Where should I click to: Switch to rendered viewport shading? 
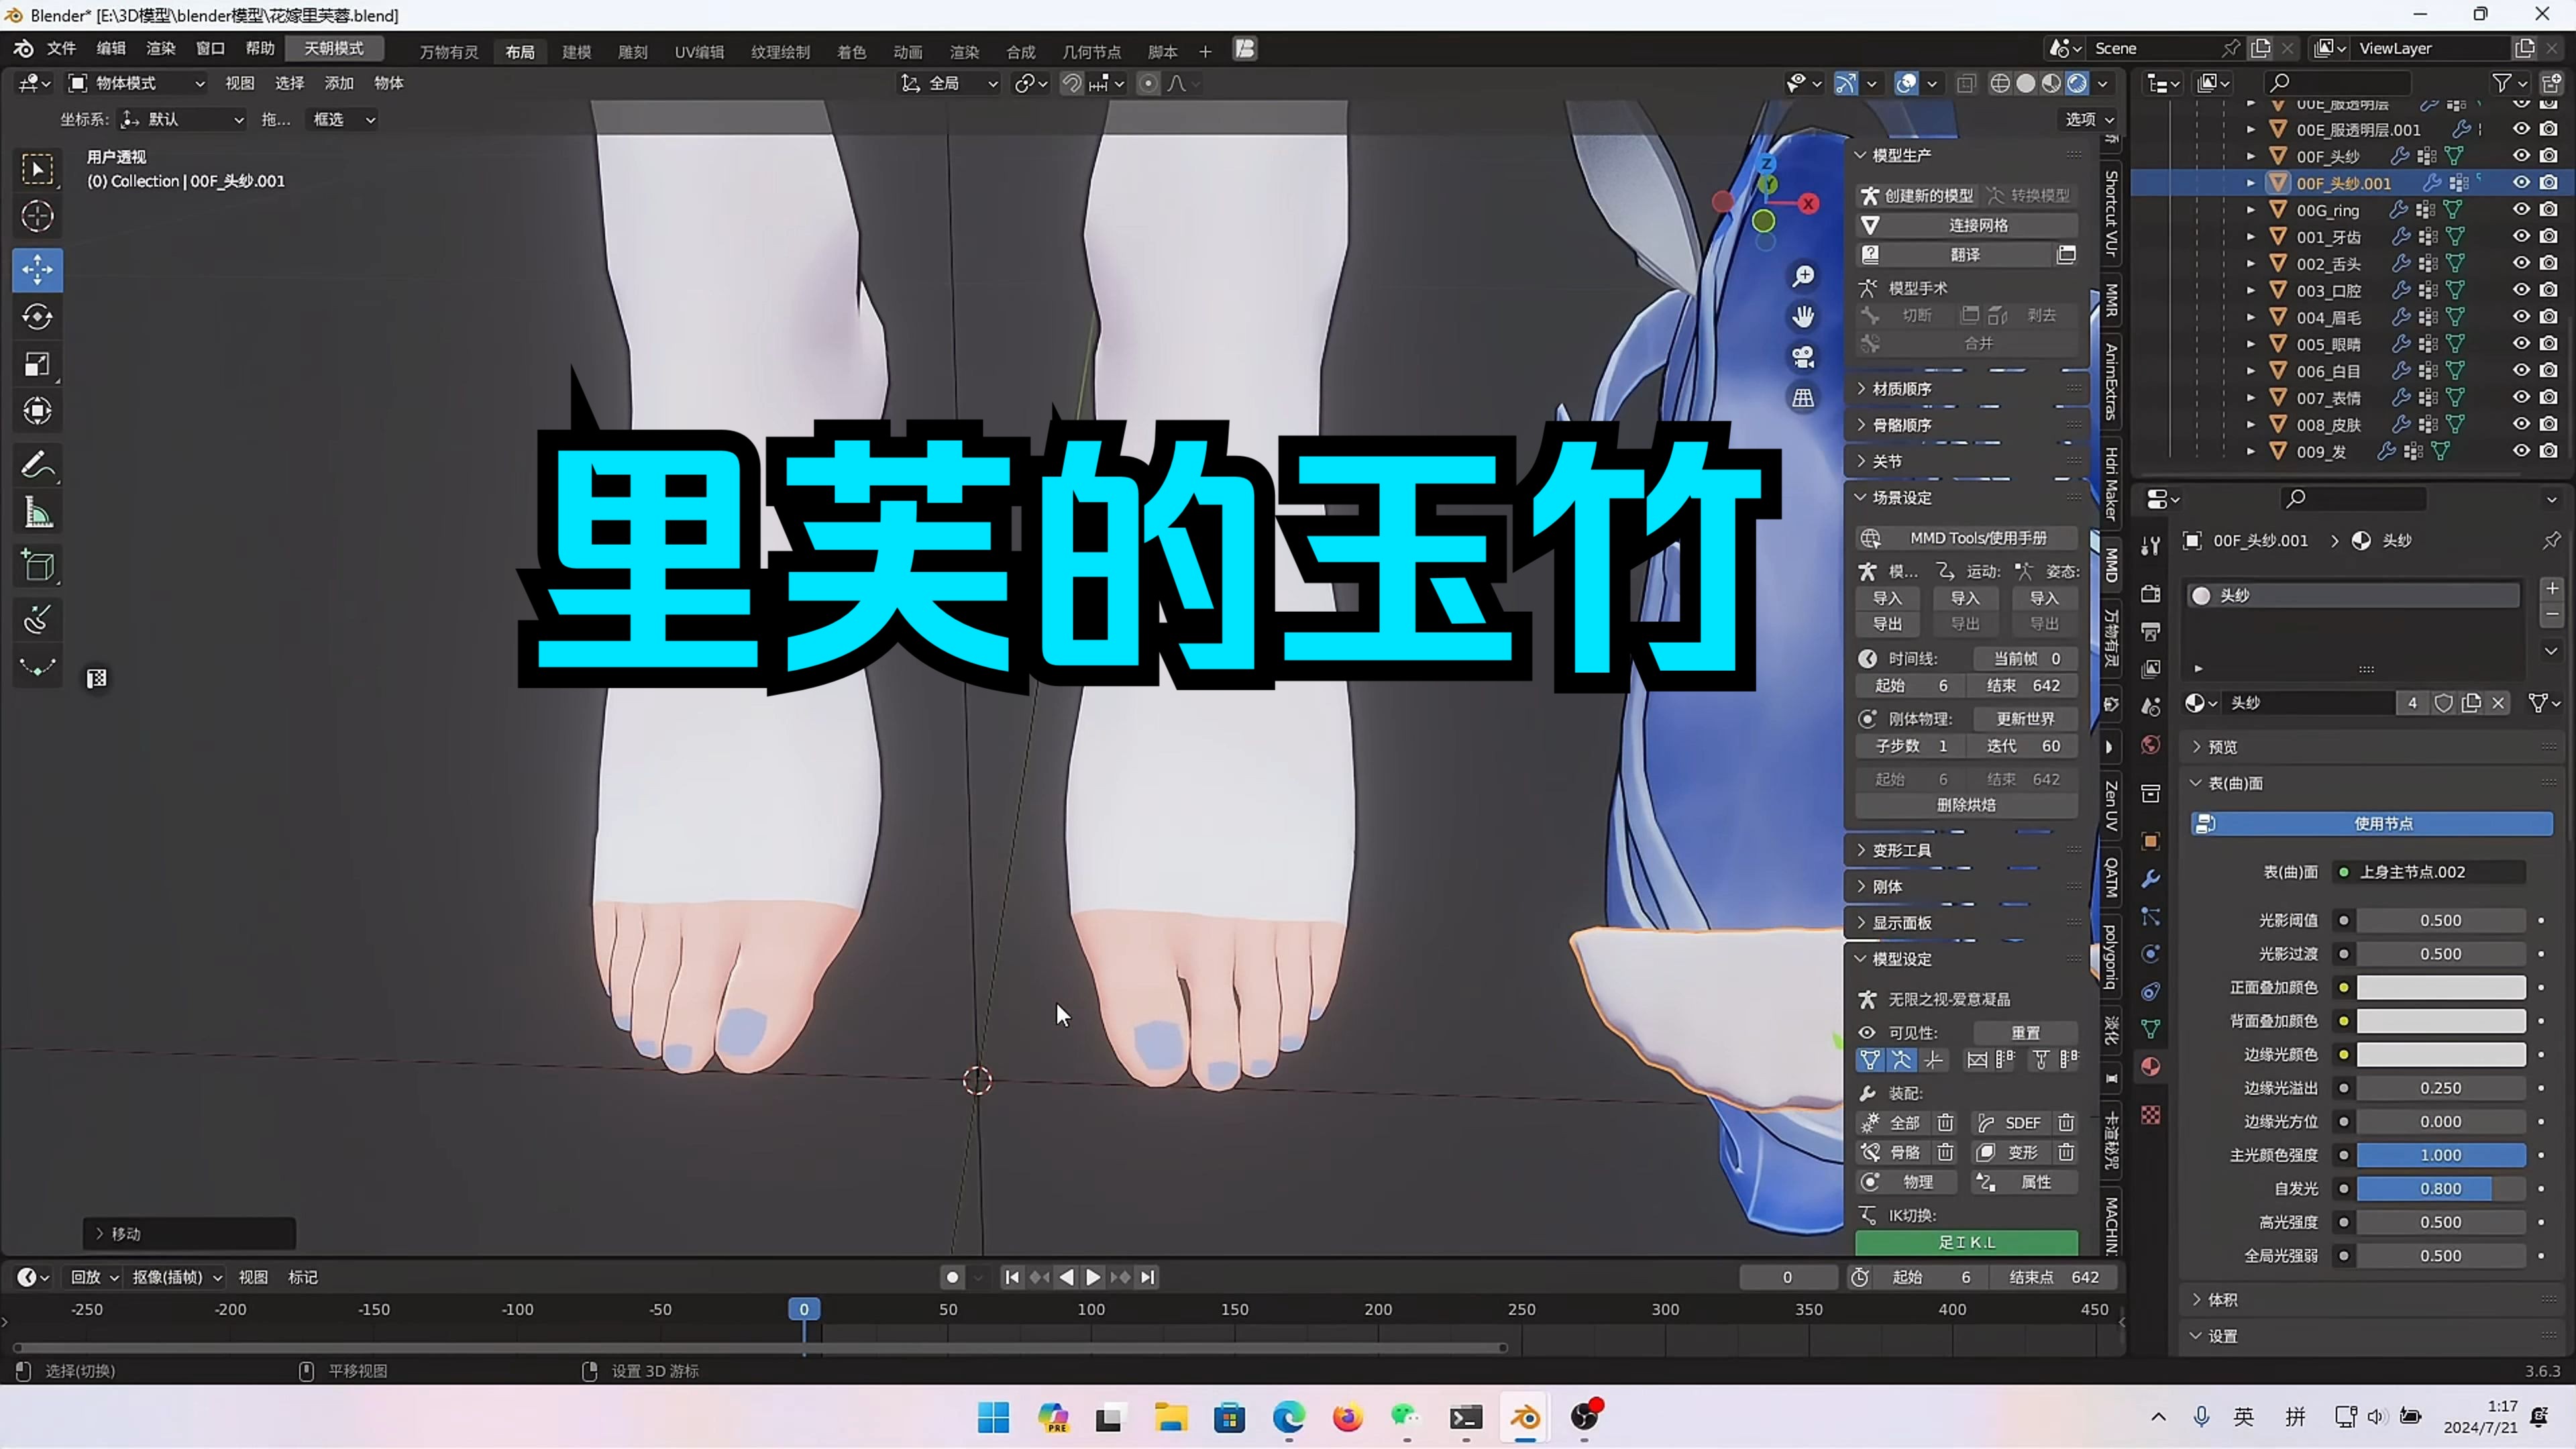[2078, 83]
